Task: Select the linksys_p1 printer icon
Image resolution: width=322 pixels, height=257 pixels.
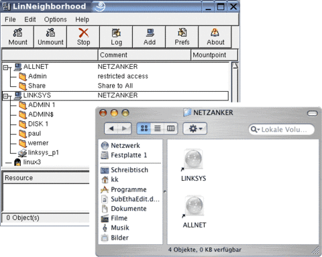Action: [22, 153]
